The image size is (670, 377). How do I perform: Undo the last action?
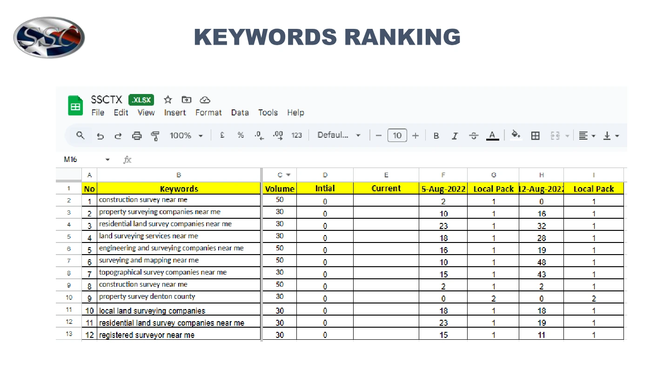click(100, 136)
